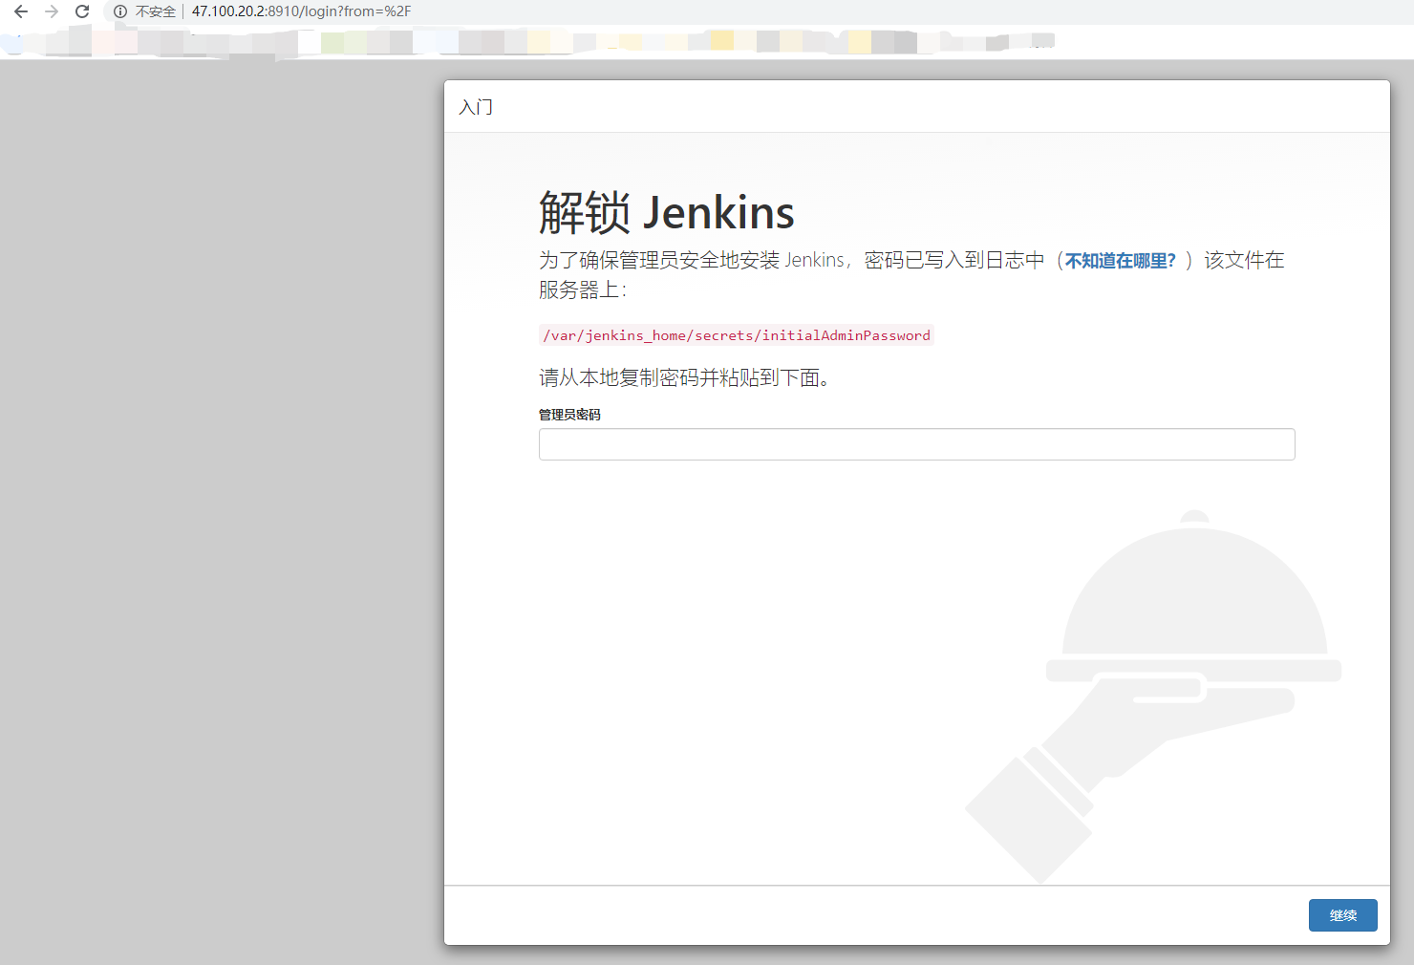Focus the 管理员密码 input field

point(916,444)
